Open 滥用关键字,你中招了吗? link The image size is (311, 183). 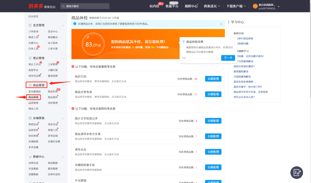click(248, 87)
